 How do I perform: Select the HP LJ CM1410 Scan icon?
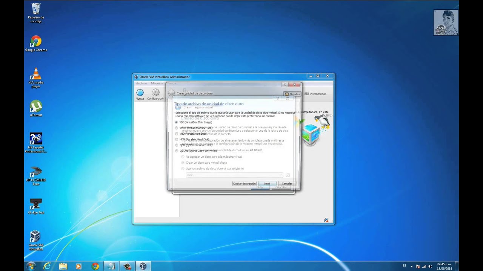coord(36,176)
